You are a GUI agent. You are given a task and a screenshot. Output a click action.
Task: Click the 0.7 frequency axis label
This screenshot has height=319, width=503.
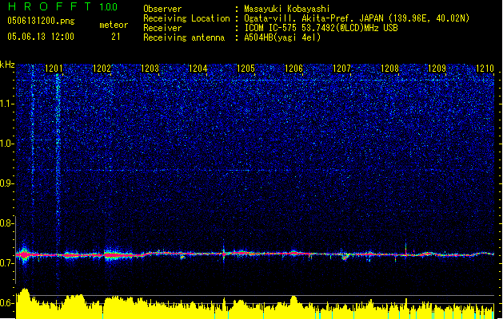[x=7, y=263]
